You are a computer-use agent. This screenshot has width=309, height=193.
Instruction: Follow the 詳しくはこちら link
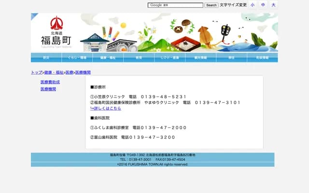click(x=105, y=109)
